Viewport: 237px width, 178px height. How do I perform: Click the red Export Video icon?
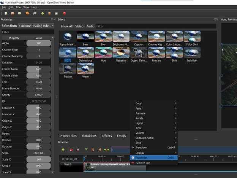(x=65, y=13)
